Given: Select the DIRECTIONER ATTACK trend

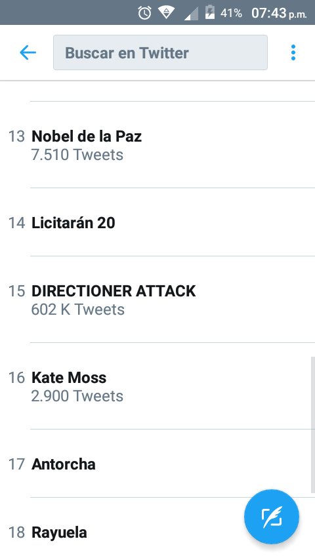Looking at the screenshot, I should coord(157,300).
